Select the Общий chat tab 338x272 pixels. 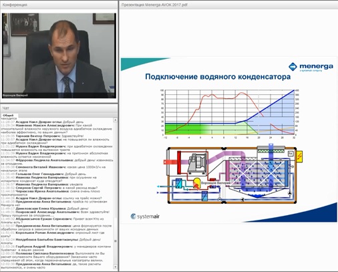8,116
